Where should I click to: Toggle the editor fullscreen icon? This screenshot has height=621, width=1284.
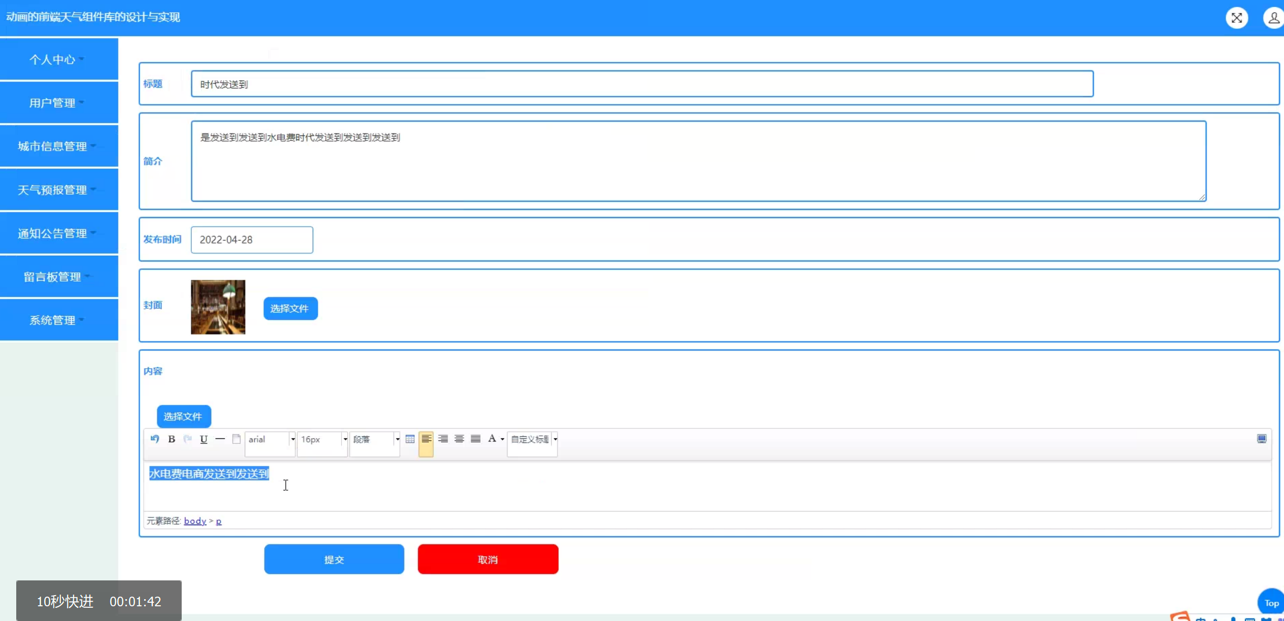pos(1261,439)
